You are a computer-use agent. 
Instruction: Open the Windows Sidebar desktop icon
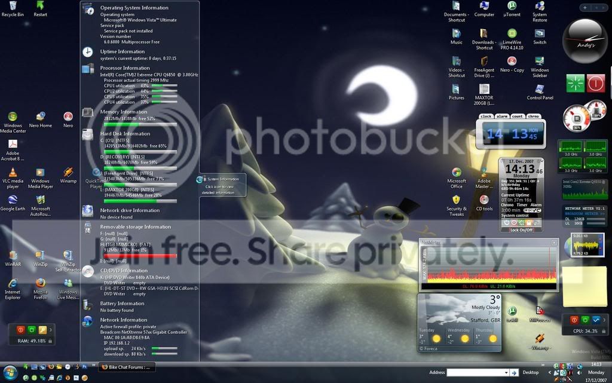tap(540, 67)
